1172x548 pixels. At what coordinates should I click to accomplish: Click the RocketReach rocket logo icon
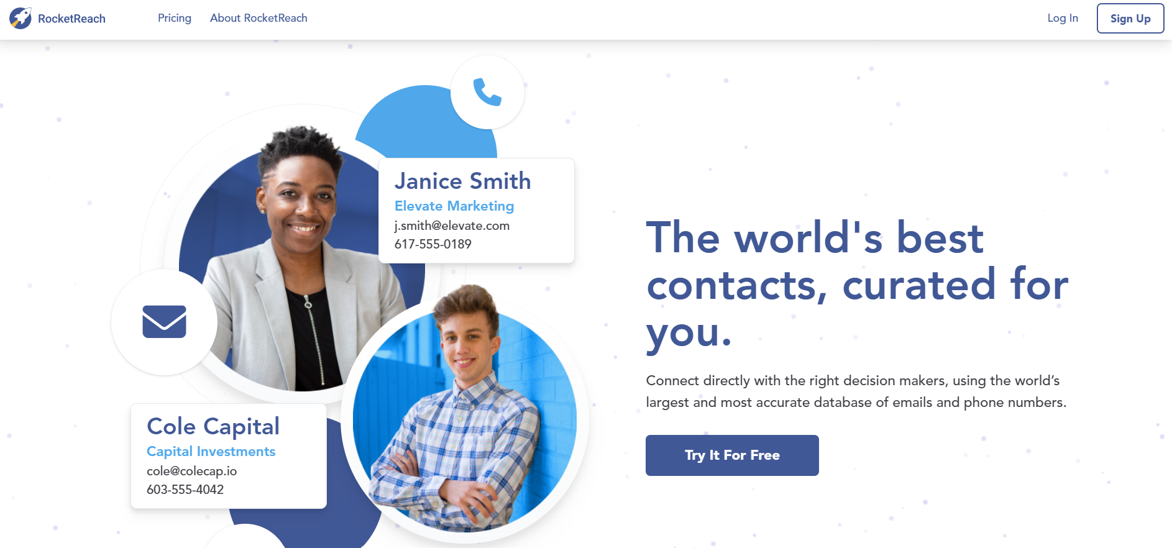click(x=21, y=18)
